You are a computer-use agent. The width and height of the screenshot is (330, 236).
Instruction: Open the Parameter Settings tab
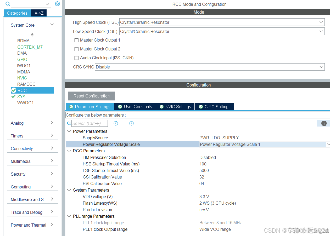coord(90,107)
